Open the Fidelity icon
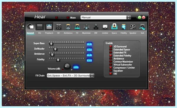This screenshot has width=177, height=108. click(x=124, y=27)
